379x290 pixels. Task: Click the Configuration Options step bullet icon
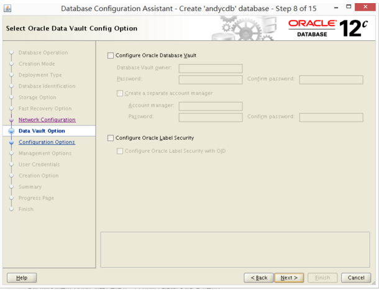click(11, 142)
